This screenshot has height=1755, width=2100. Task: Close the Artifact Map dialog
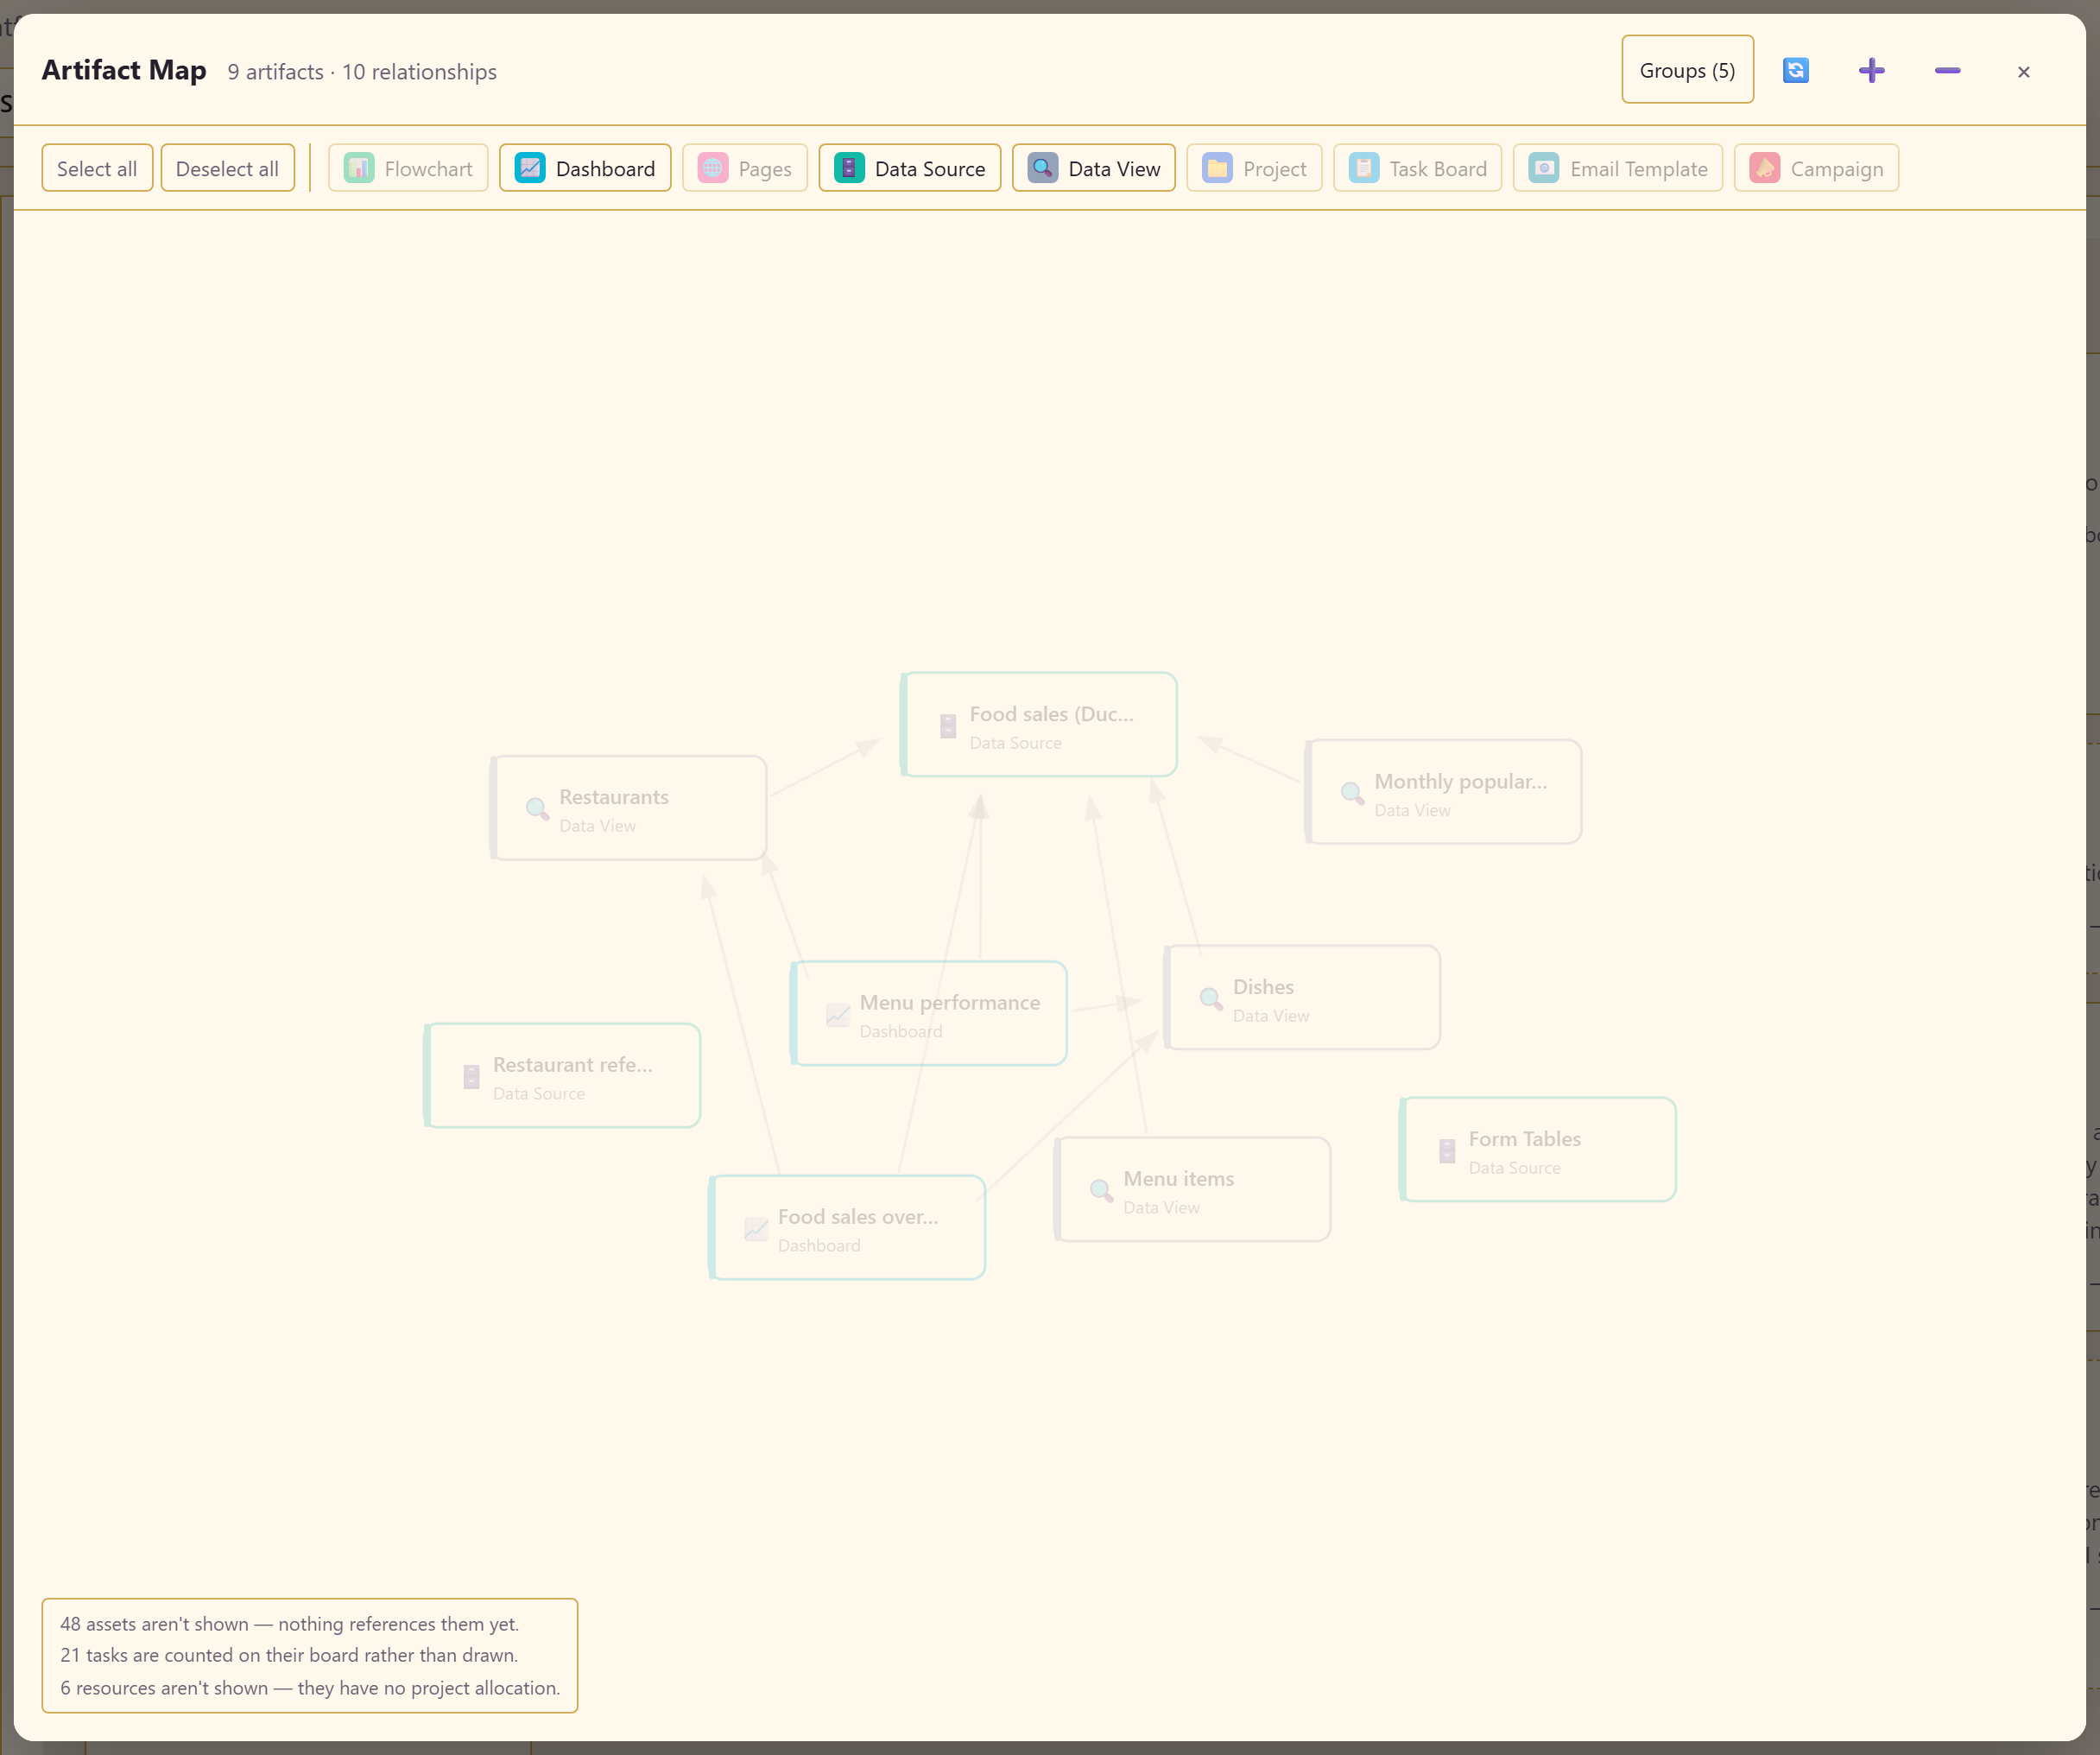coord(2023,71)
